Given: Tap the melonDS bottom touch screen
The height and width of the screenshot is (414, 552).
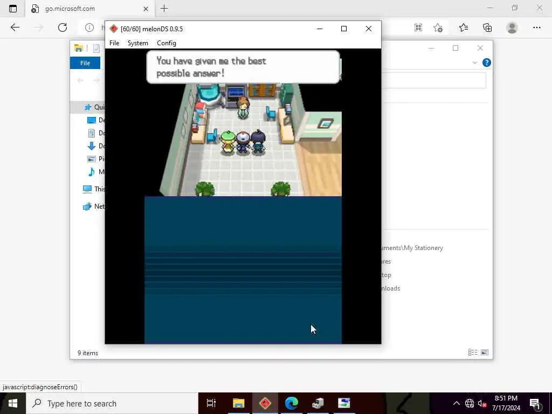Looking at the screenshot, I should (x=243, y=270).
